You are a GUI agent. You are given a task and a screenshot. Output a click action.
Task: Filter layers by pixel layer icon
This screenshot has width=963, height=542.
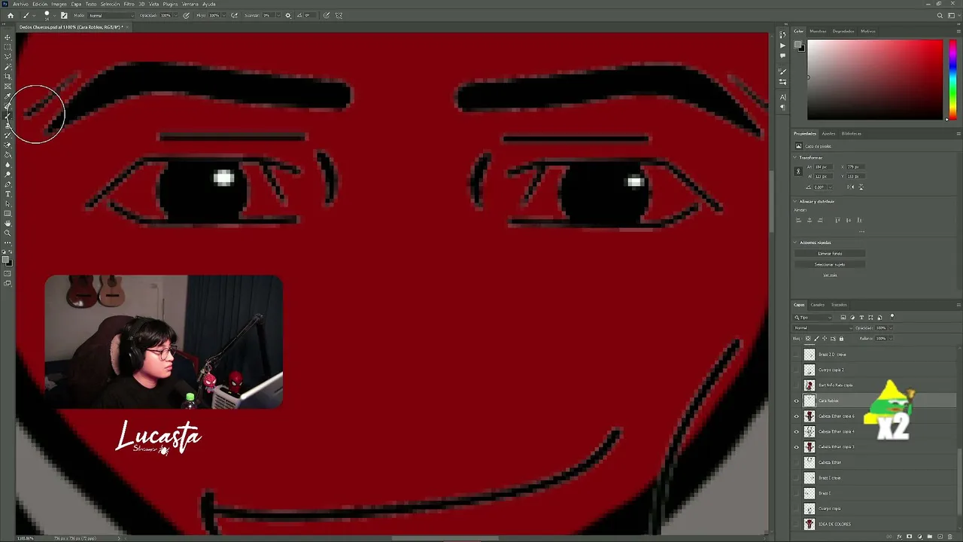coord(843,318)
